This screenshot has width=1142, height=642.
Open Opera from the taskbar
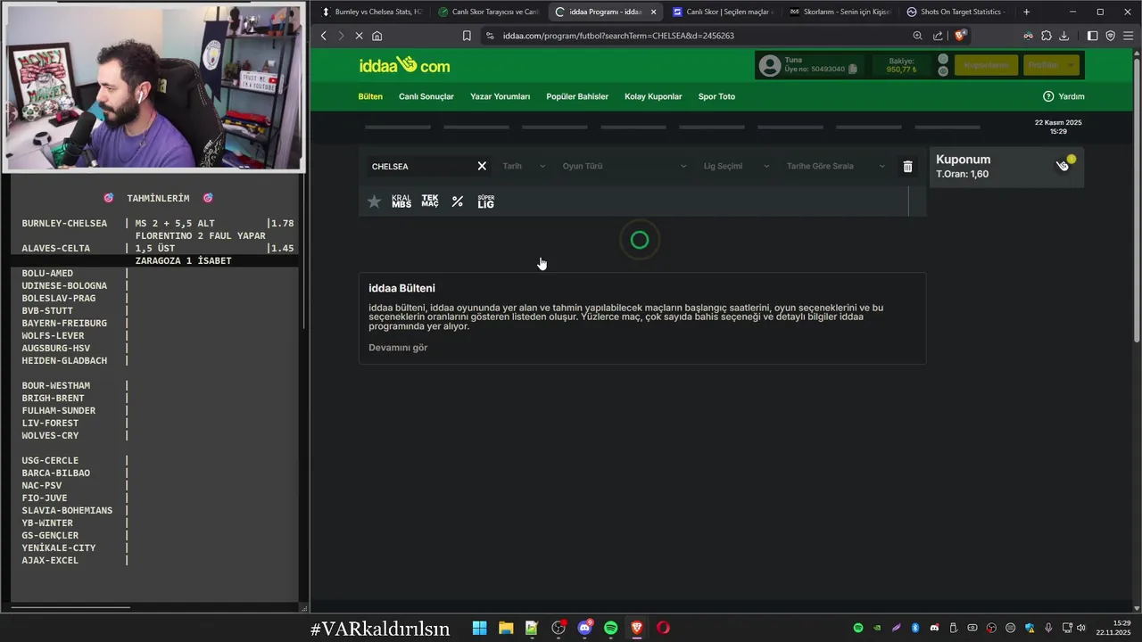(x=663, y=628)
